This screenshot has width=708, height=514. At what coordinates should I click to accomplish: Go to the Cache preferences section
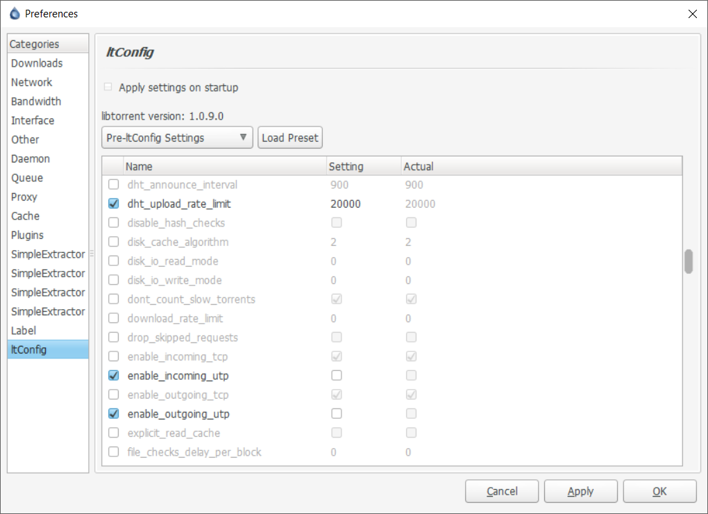(25, 216)
